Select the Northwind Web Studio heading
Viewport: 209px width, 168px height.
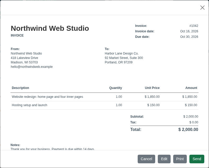click(50, 28)
